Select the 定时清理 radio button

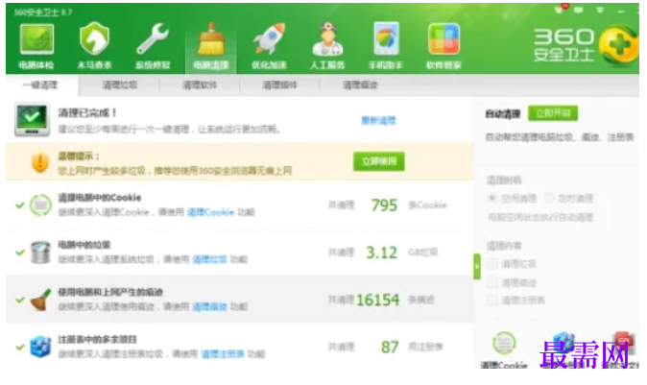coord(549,198)
